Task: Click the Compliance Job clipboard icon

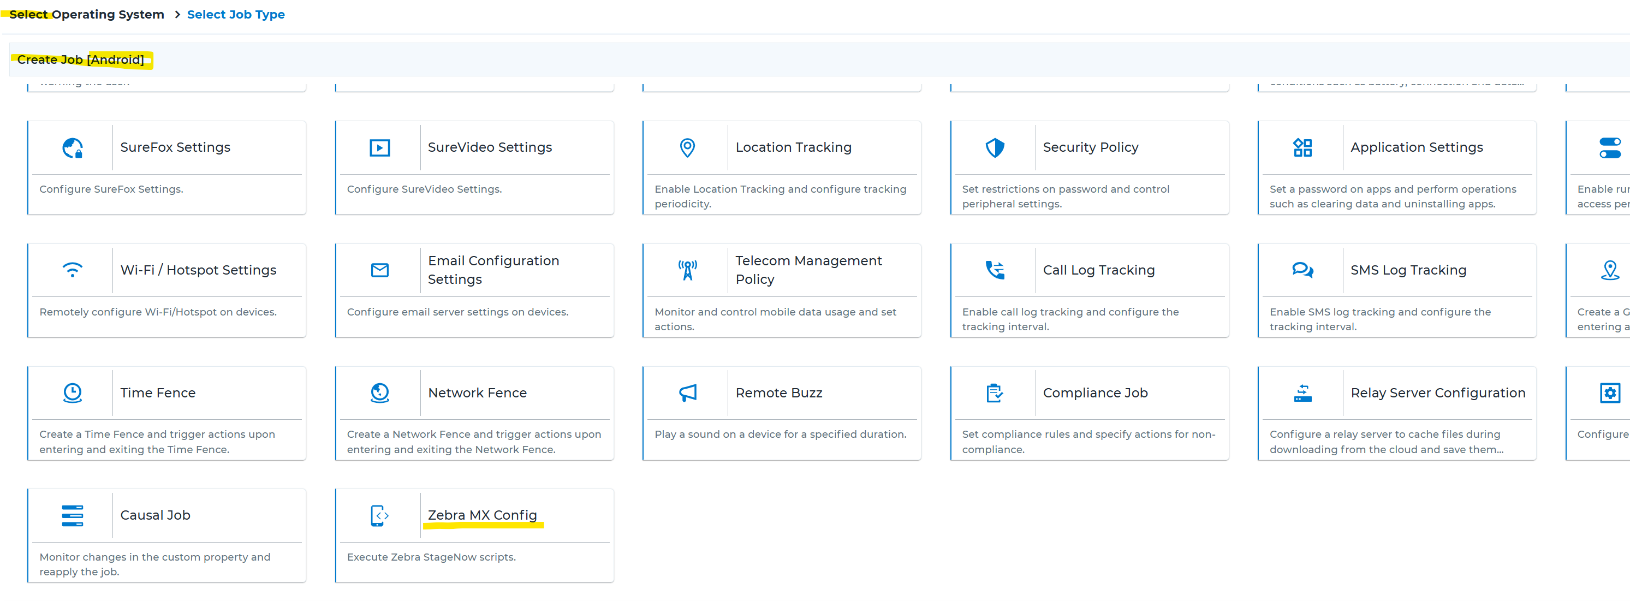Action: [x=995, y=393]
